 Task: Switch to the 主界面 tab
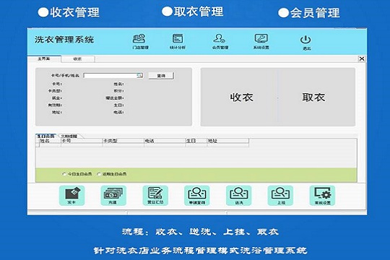click(44, 58)
